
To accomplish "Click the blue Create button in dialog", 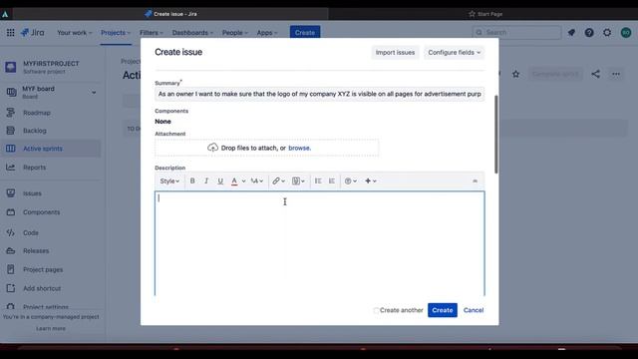I will tap(443, 310).
